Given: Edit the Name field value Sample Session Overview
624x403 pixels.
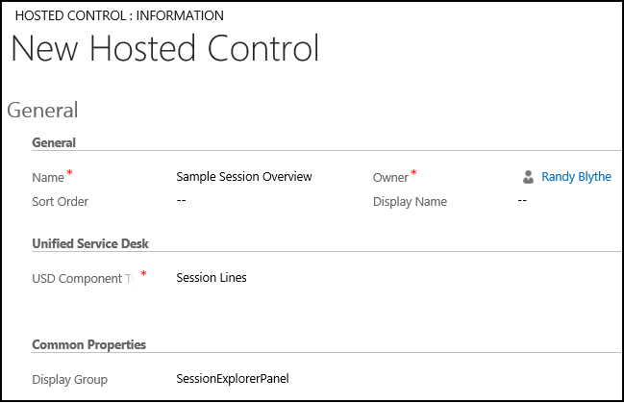Looking at the screenshot, I should [x=244, y=177].
